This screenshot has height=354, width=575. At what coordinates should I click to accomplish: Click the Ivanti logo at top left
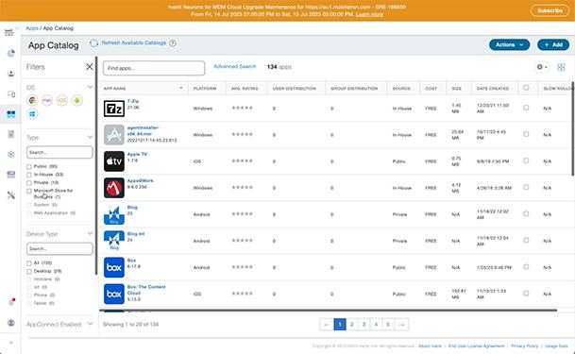coord(8,32)
